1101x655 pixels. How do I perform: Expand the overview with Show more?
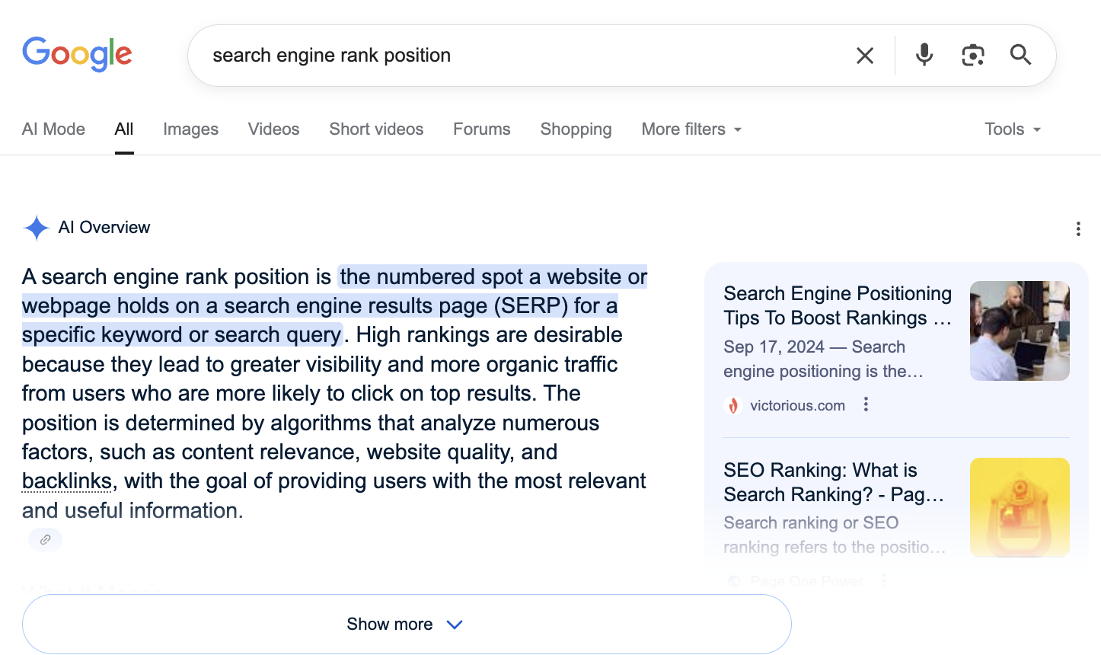(x=406, y=625)
